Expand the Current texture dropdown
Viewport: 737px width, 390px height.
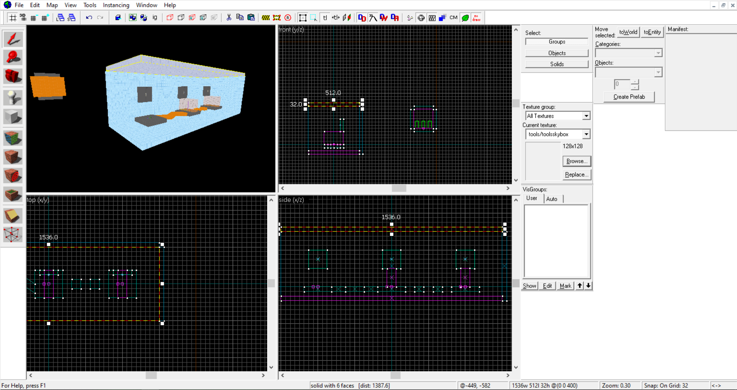coord(586,134)
